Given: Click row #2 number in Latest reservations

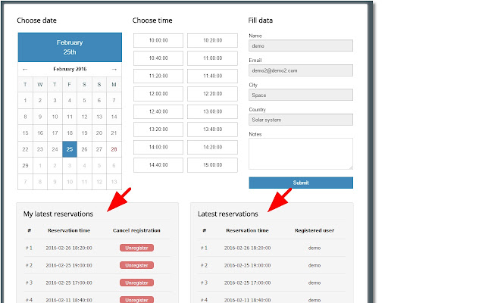Looking at the screenshot, I should click(204, 265).
